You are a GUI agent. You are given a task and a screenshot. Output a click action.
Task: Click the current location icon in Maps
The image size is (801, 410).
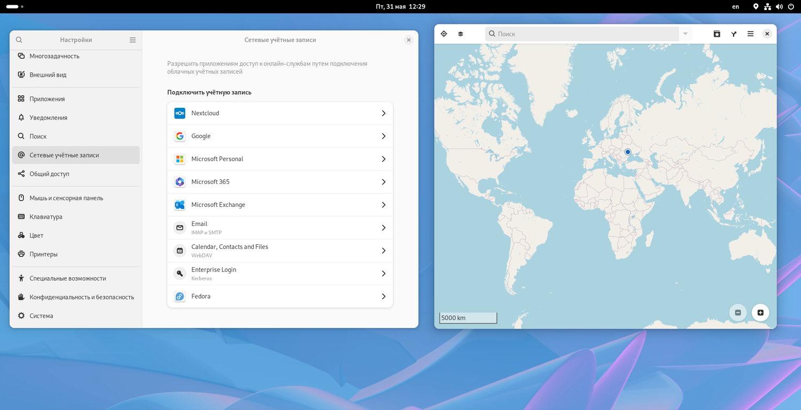pyautogui.click(x=444, y=34)
